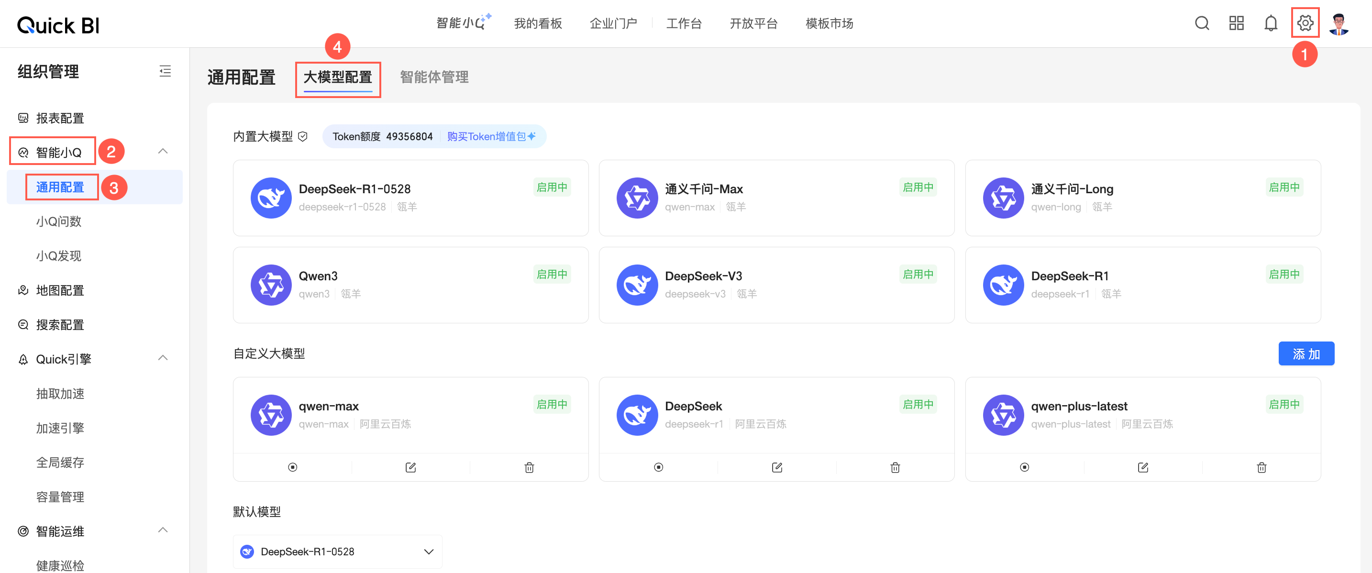Click the search magnifier icon
This screenshot has height=573, width=1372.
[1202, 23]
